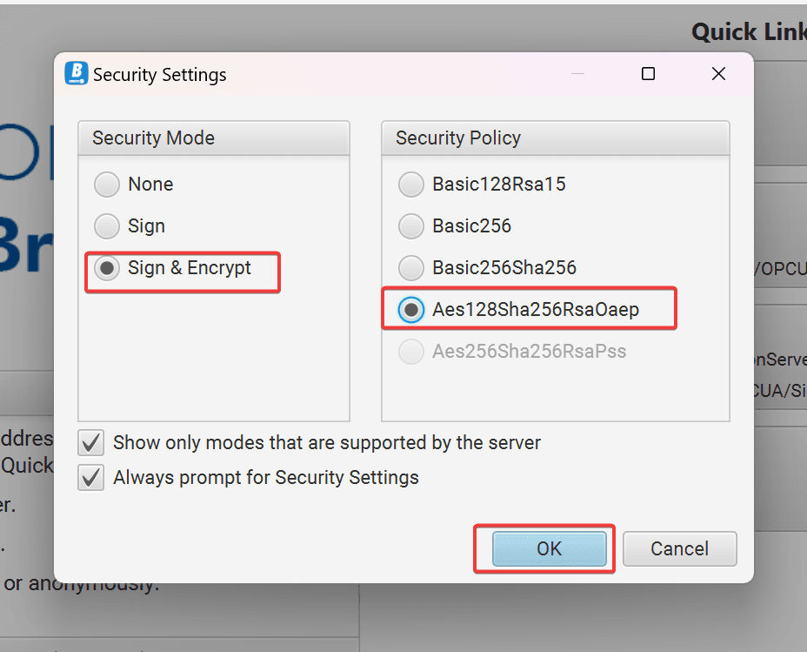The width and height of the screenshot is (807, 652).
Task: Click the B application icon in title bar
Action: [77, 73]
